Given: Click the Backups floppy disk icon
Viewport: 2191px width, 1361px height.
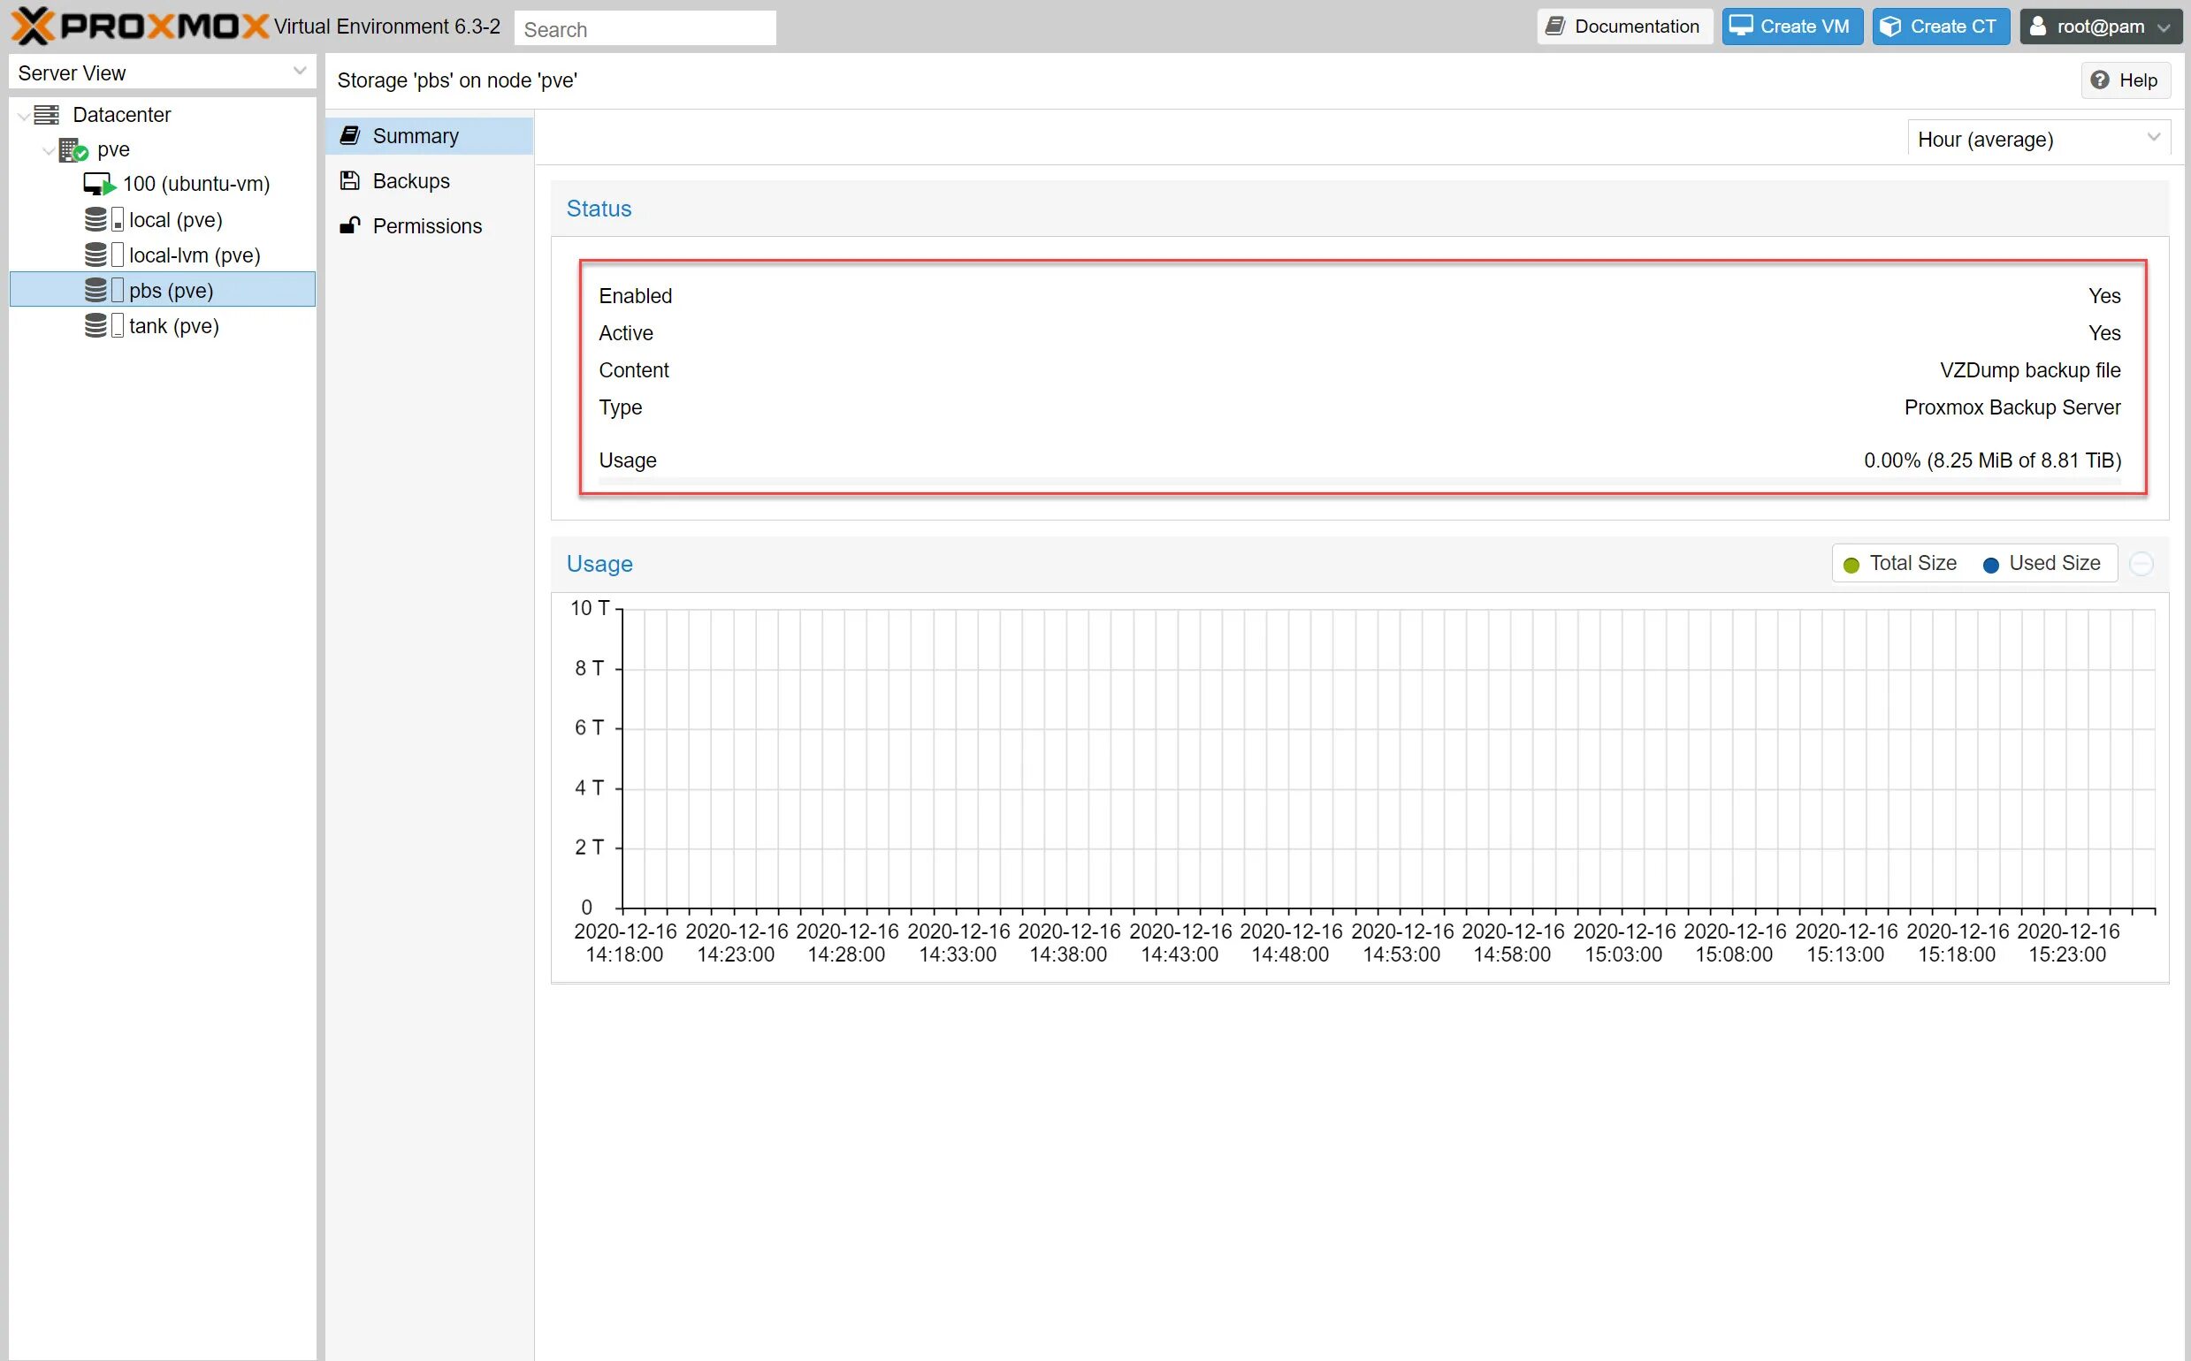Looking at the screenshot, I should [349, 181].
